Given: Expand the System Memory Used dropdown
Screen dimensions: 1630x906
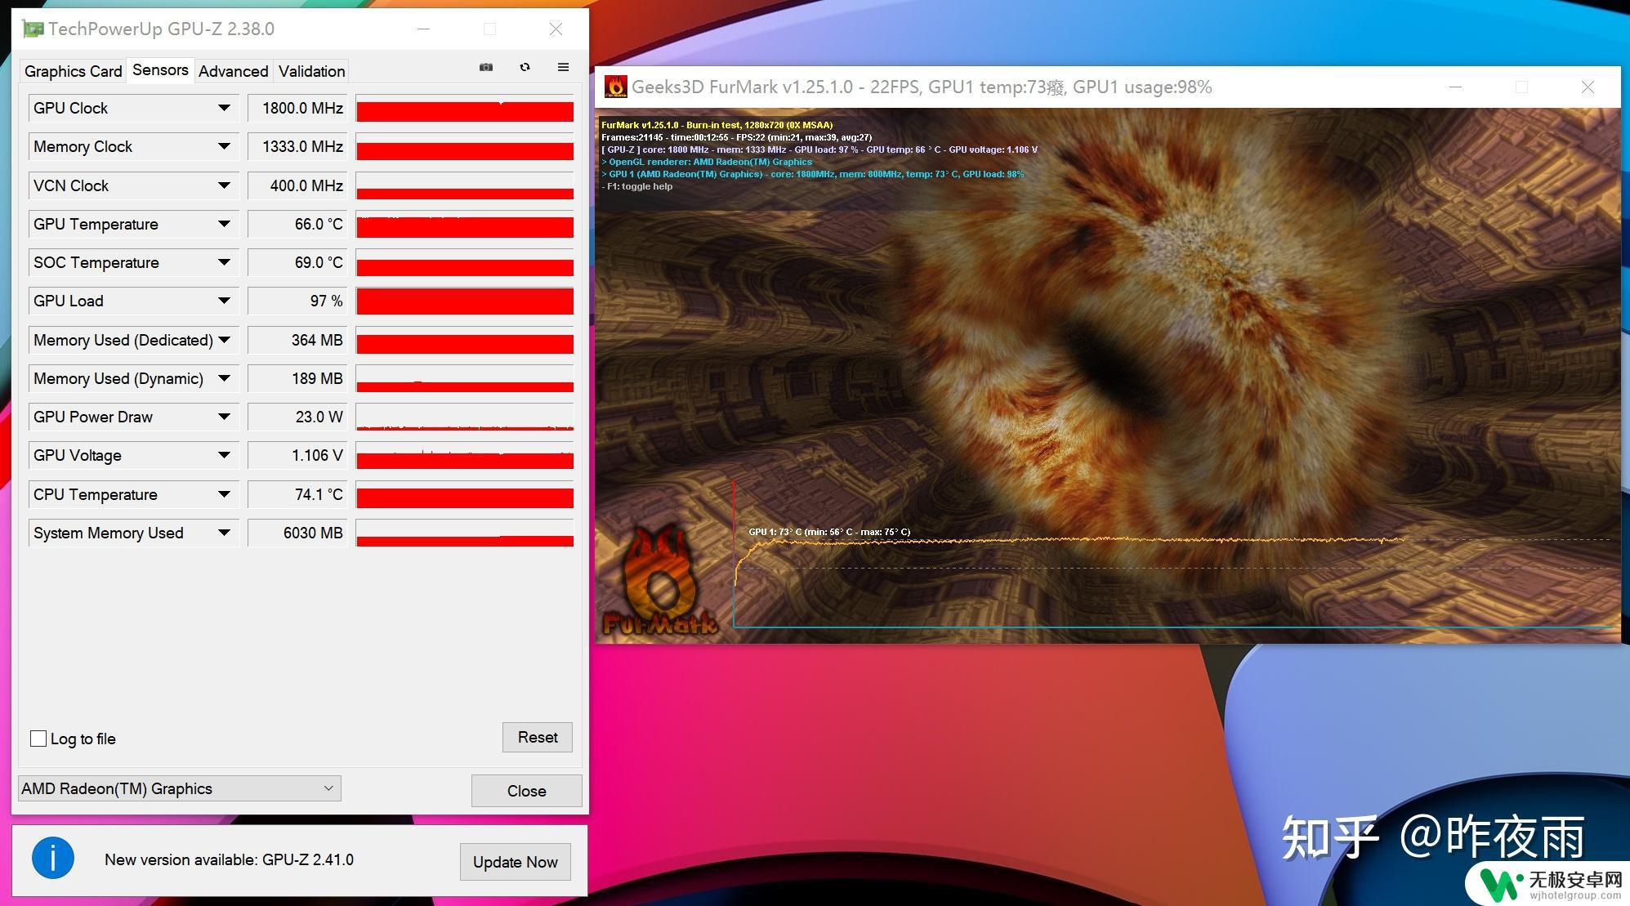Looking at the screenshot, I should (x=224, y=533).
